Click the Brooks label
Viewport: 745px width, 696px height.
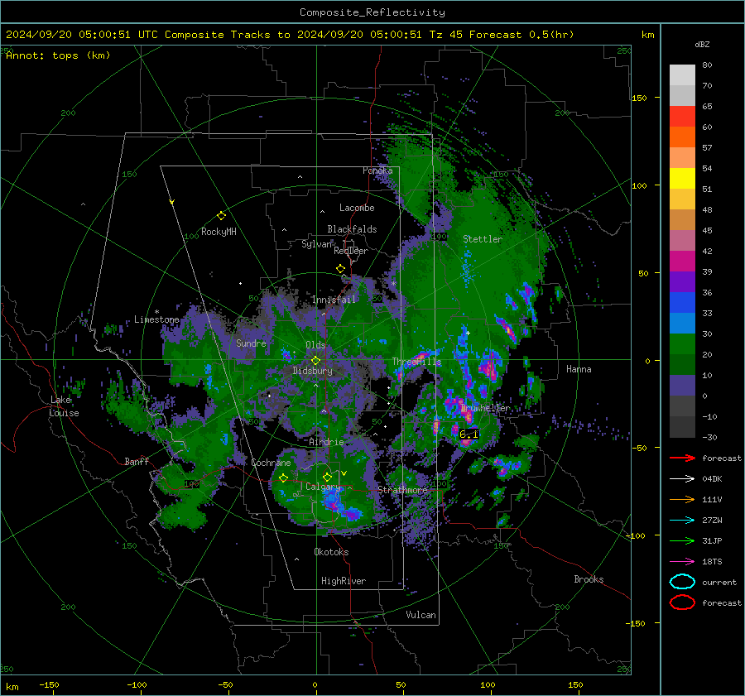point(589,579)
